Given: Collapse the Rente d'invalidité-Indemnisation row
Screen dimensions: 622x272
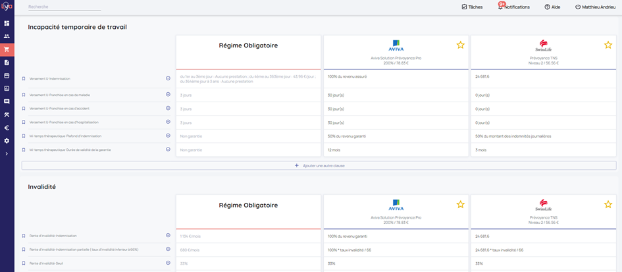Looking at the screenshot, I should 168,235.
